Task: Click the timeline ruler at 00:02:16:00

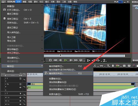Action: pyautogui.click(x=105, y=74)
